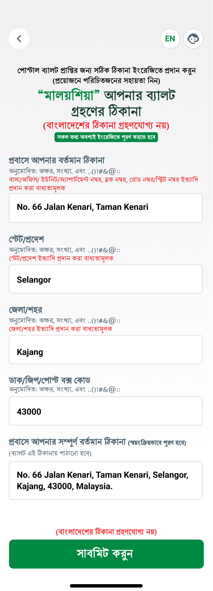Click the প্রবাসে আপনার বর্তমান ঠিকানা label
Viewport: 213px width, 591px height.
click(x=57, y=160)
